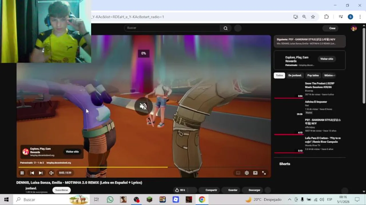Open the Chrome profile S avatar
Screen dimensions: 366x205
coord(350,17)
